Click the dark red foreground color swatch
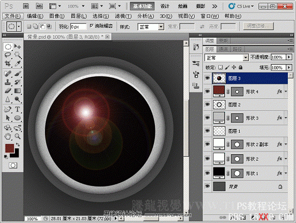Screen dimensions: 296x223 point(10,148)
